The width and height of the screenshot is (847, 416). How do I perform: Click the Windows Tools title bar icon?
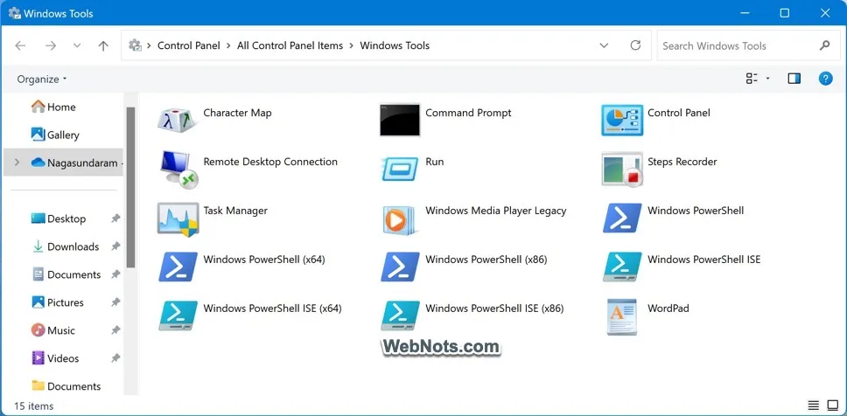click(15, 13)
